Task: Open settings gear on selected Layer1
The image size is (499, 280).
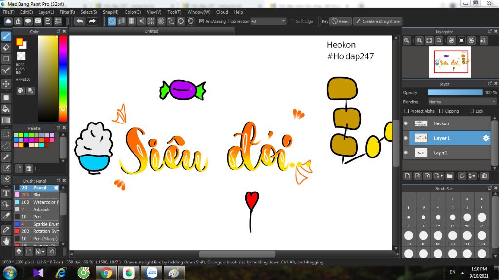Action: pos(486,138)
